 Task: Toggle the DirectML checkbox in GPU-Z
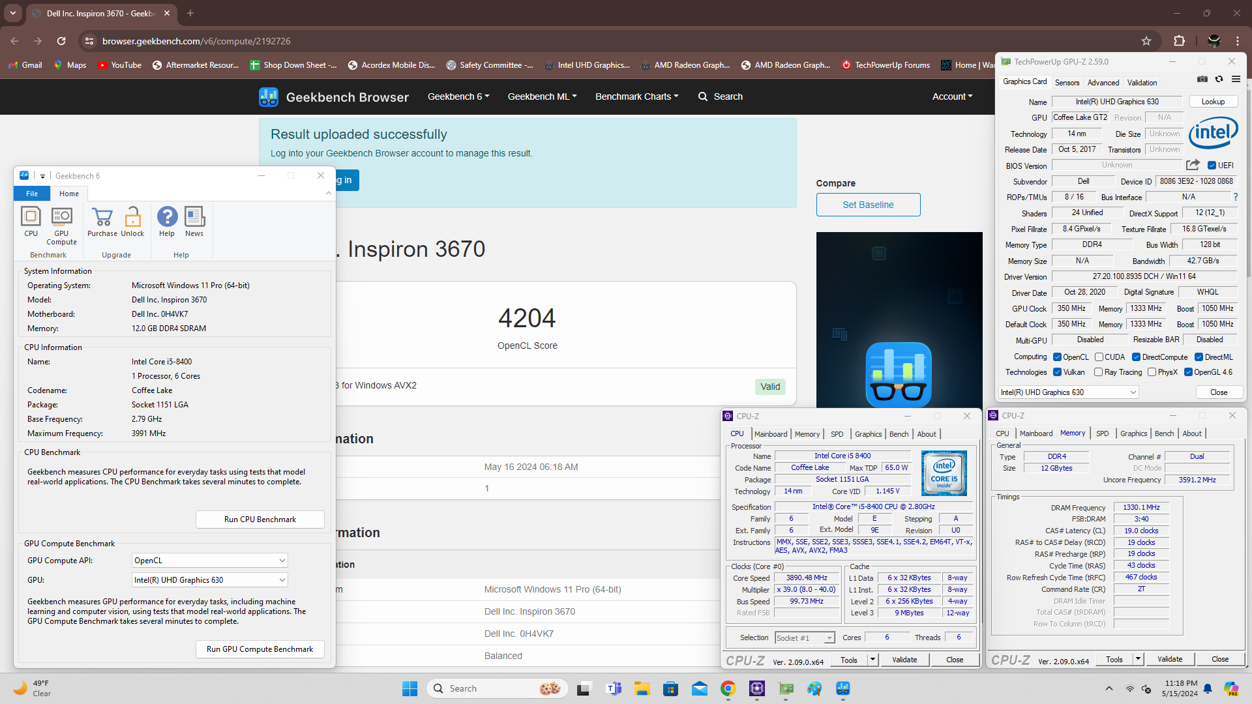tap(1199, 357)
